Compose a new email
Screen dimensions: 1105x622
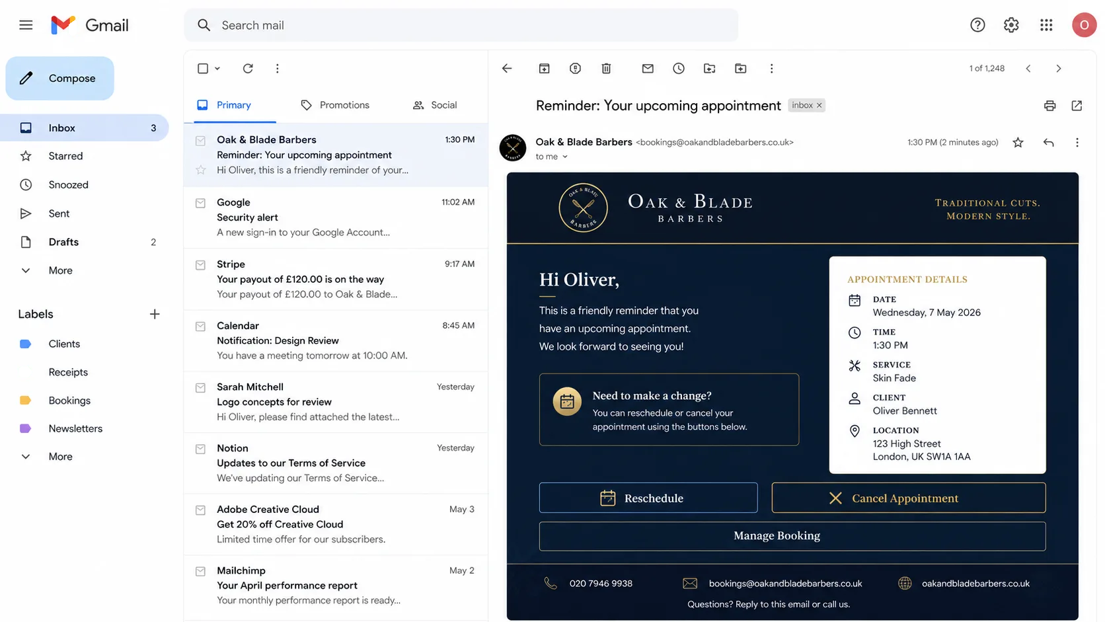click(x=59, y=78)
